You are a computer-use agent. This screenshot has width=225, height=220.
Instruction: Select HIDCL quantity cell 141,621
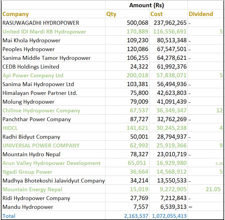(137, 128)
